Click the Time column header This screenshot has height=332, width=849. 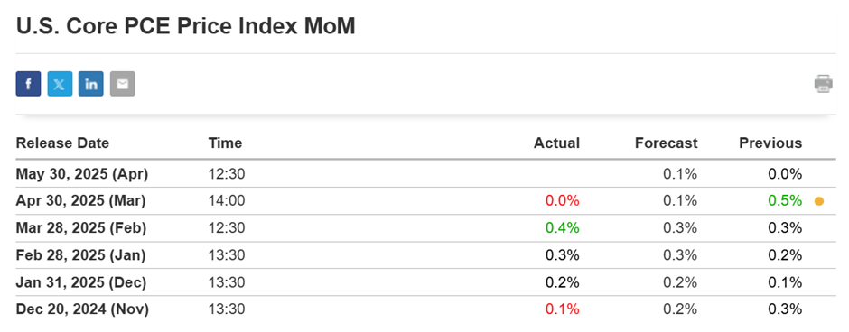[x=225, y=143]
